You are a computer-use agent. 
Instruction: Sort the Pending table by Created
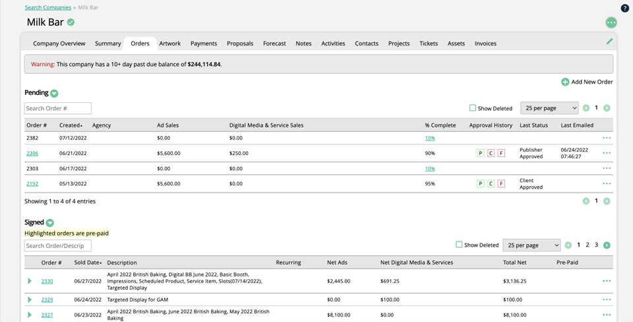71,125
